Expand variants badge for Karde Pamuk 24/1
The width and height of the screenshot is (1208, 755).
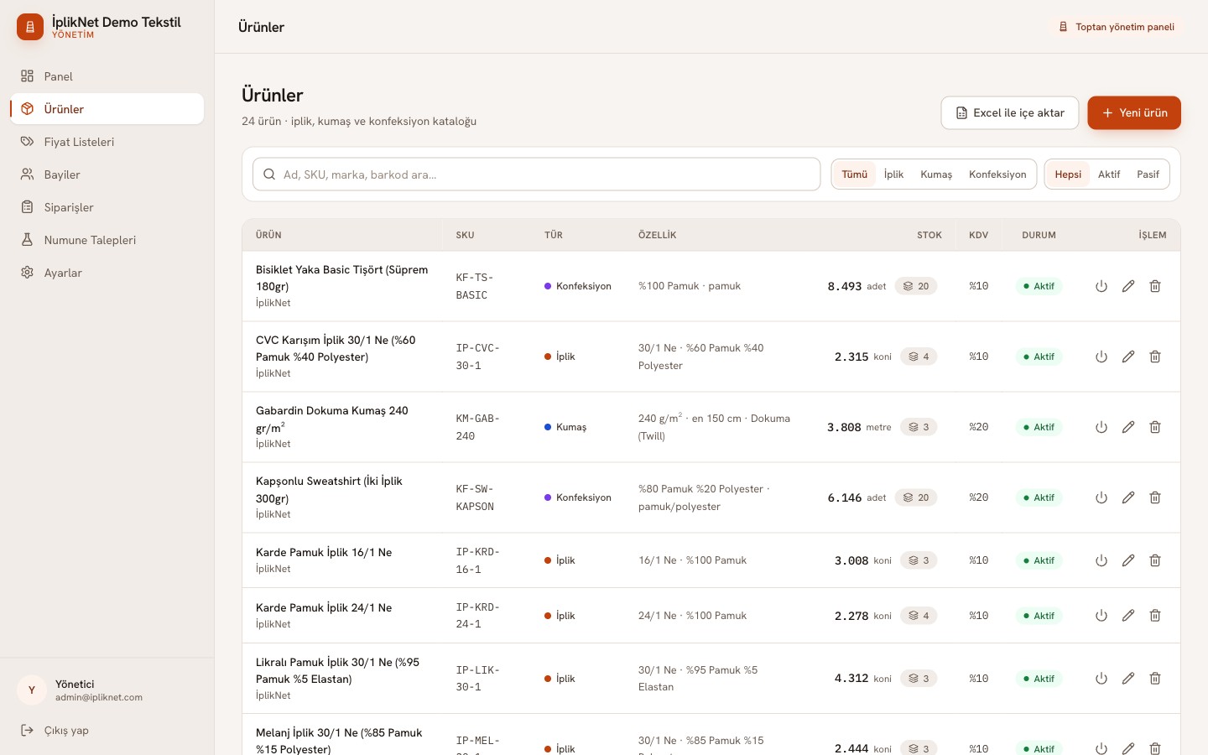coord(919,616)
